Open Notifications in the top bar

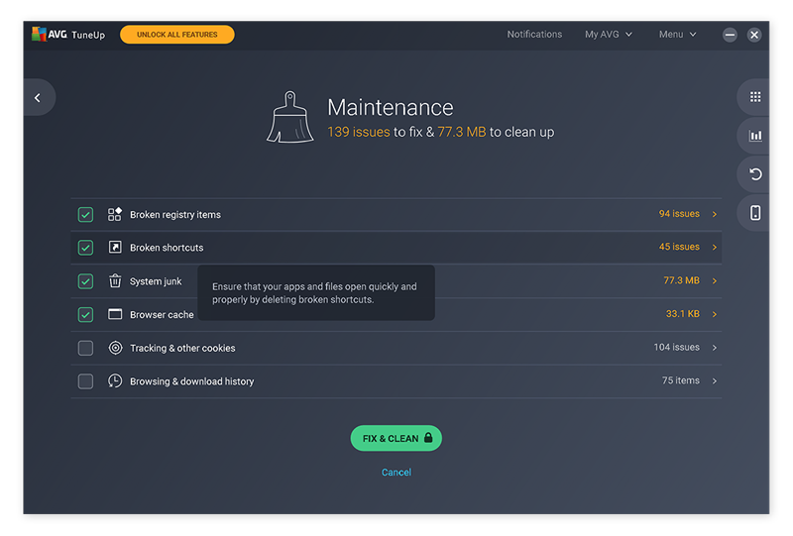(x=534, y=35)
